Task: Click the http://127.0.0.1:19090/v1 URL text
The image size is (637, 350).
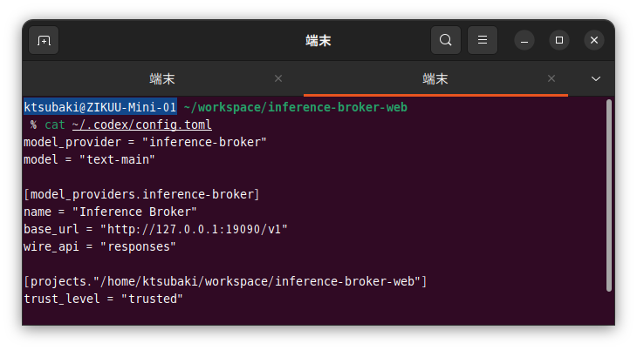Action: click(x=194, y=229)
